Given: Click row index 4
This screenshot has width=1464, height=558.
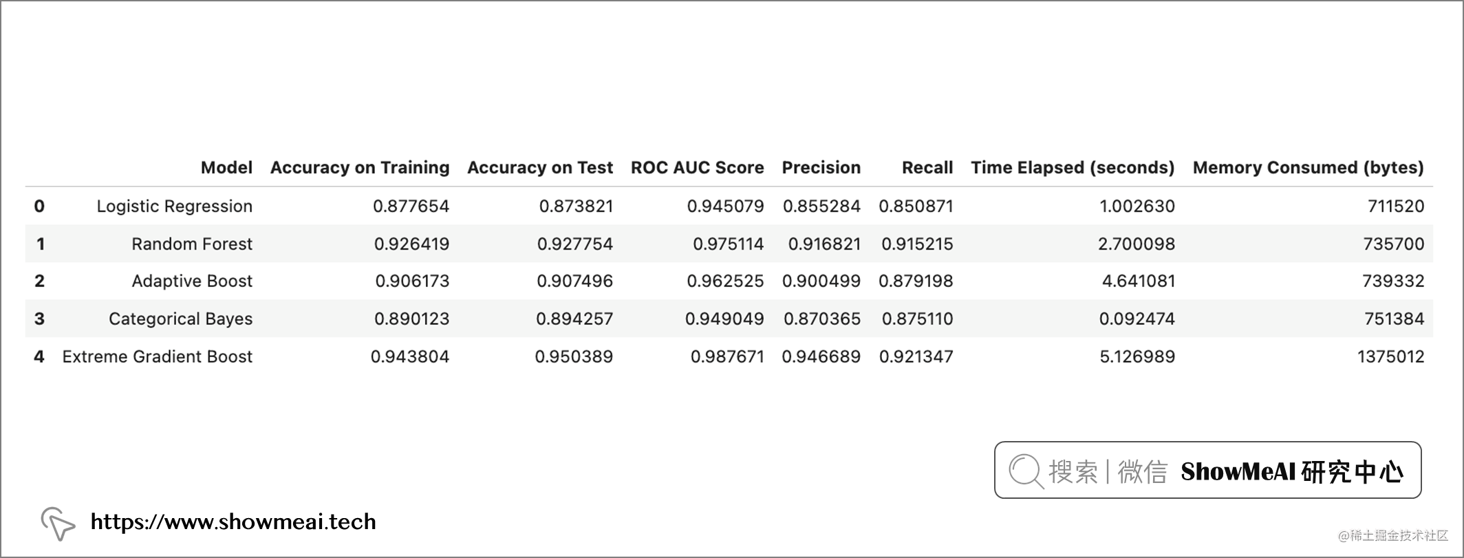Looking at the screenshot, I should pyautogui.click(x=39, y=356).
